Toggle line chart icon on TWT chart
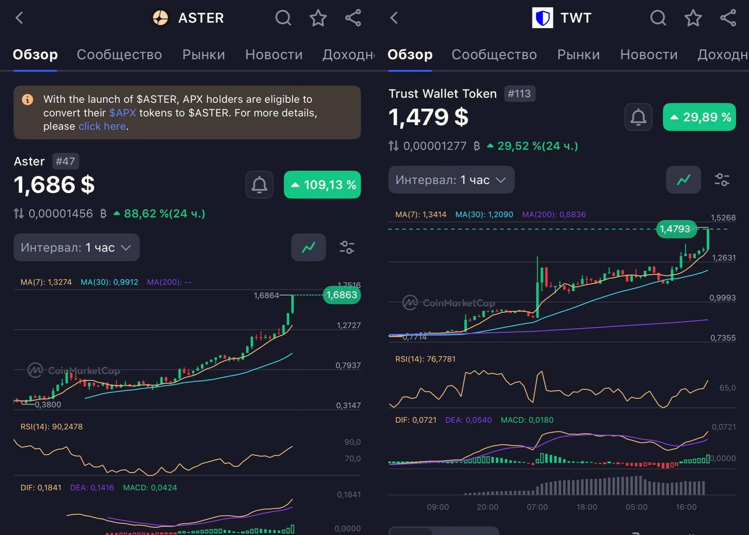Viewport: 749px width, 535px height. (683, 180)
